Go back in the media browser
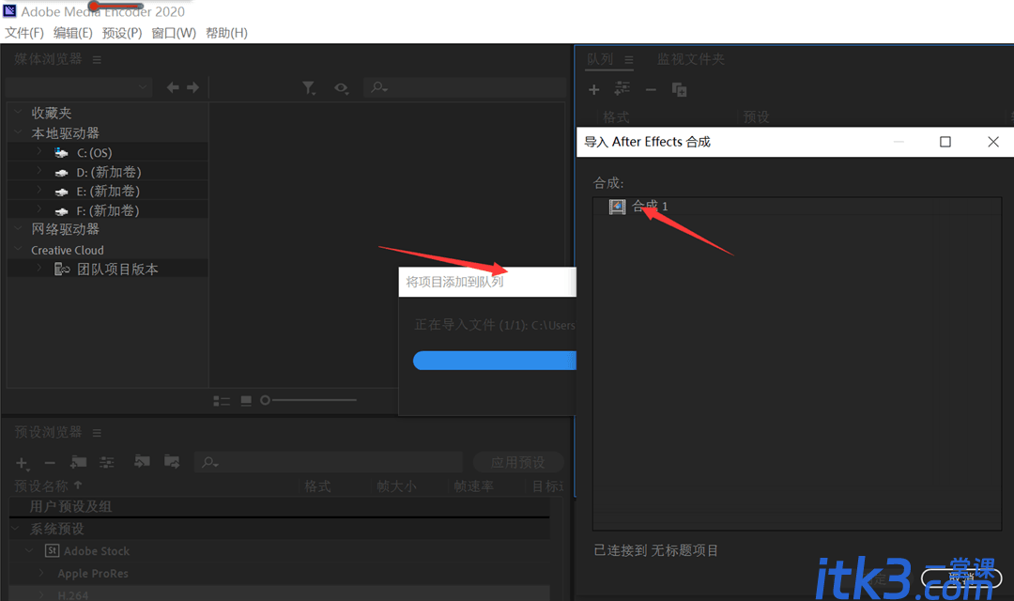 tap(173, 87)
